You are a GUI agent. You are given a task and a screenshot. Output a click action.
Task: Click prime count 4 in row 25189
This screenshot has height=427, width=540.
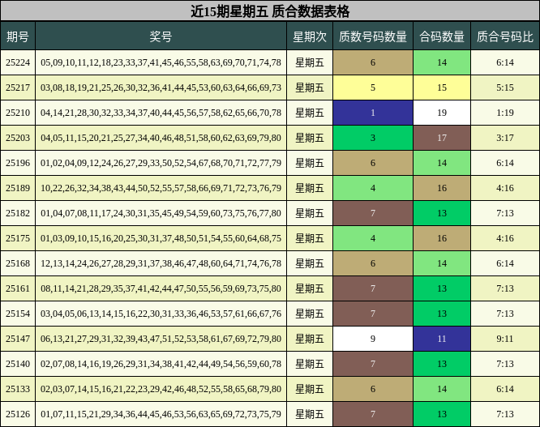point(373,188)
